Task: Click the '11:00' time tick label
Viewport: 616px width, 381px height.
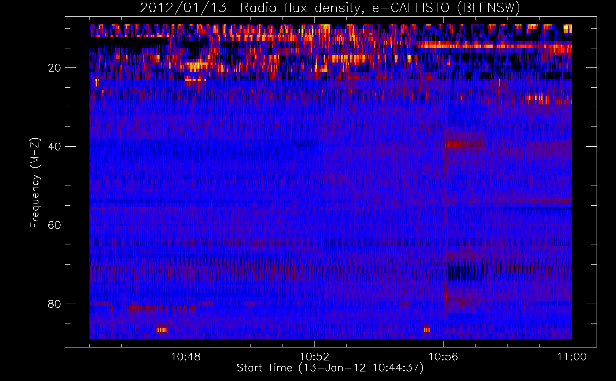Action: (572, 357)
